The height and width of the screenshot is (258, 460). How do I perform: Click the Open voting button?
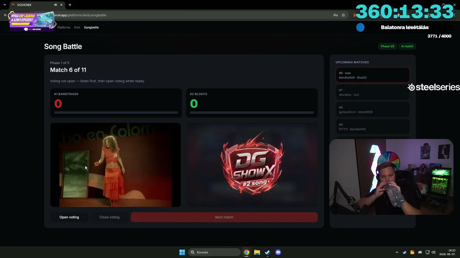(69, 217)
